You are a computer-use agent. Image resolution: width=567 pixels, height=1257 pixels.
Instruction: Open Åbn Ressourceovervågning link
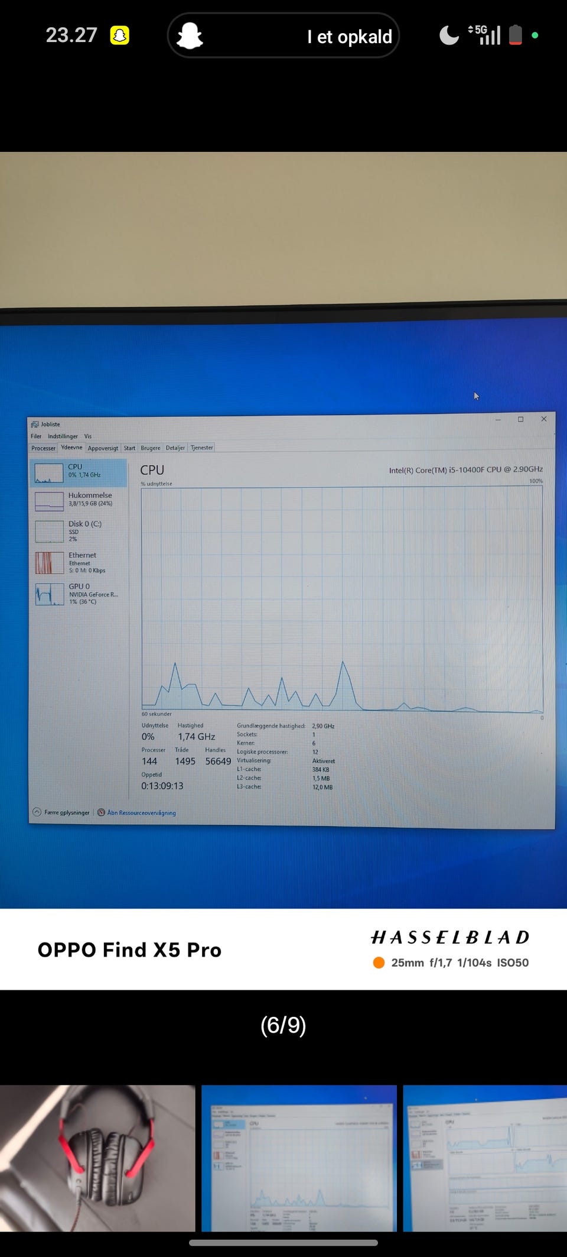pyautogui.click(x=142, y=813)
